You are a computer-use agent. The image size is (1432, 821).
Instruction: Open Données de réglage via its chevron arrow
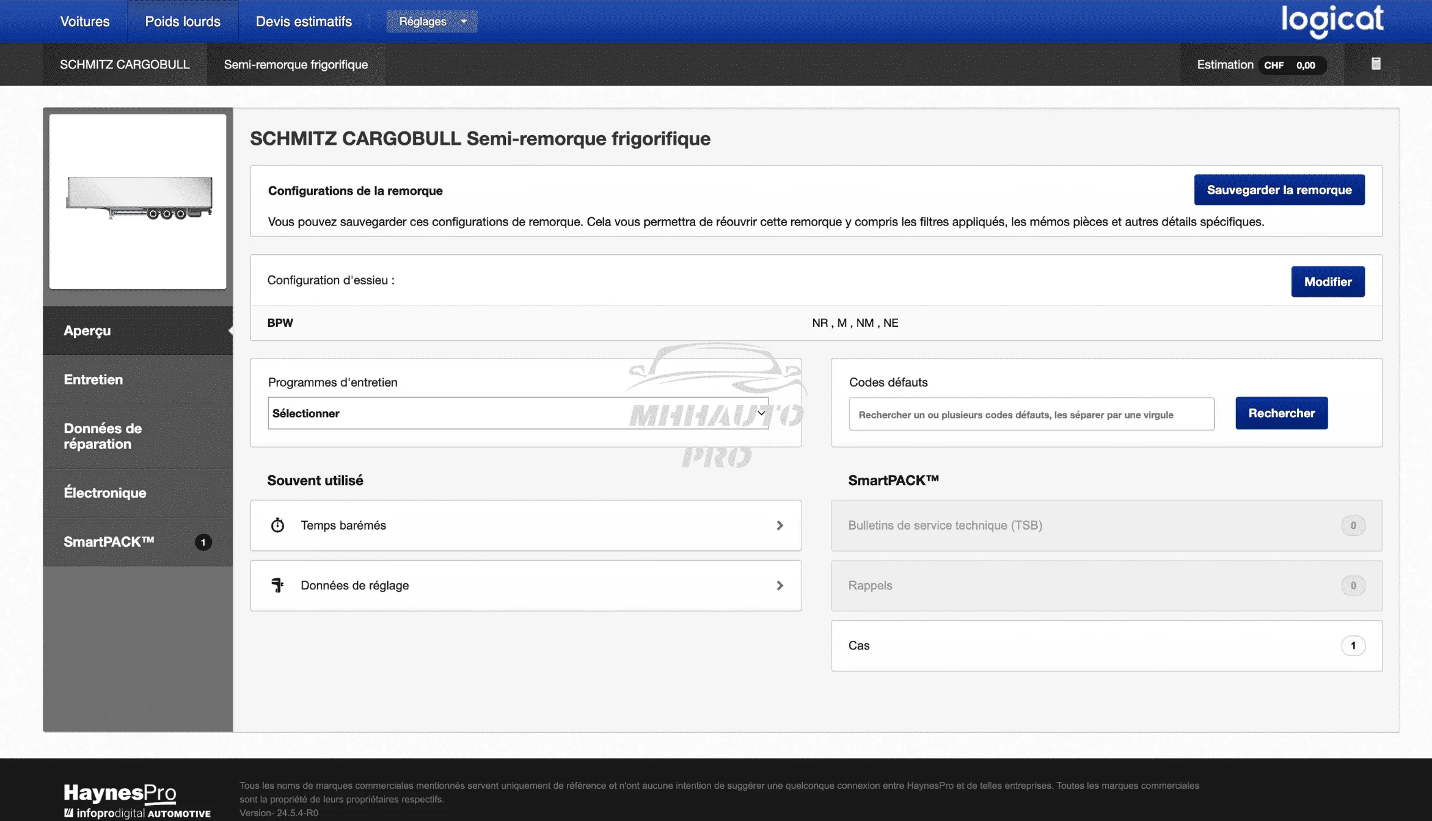[780, 585]
